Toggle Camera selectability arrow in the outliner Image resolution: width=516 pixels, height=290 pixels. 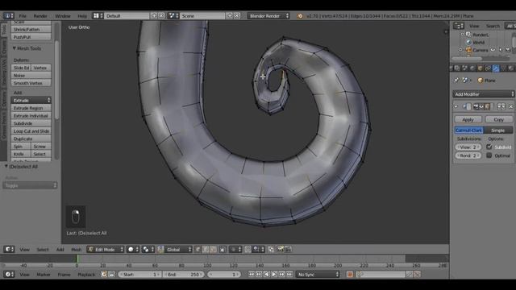pyautogui.click(x=500, y=50)
